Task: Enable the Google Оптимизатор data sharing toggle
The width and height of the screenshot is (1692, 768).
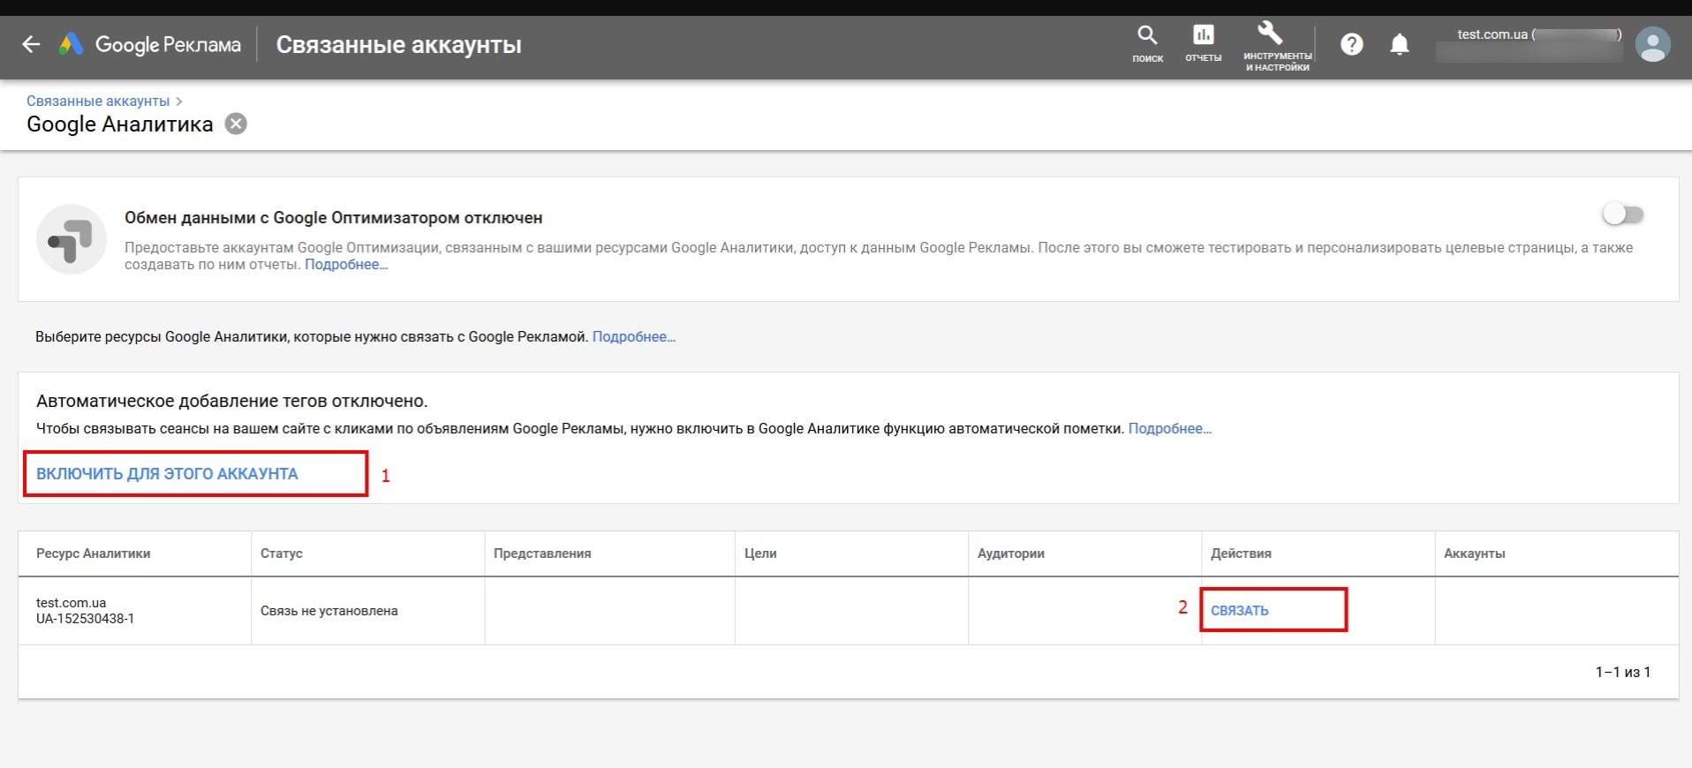Action: pyautogui.click(x=1623, y=215)
